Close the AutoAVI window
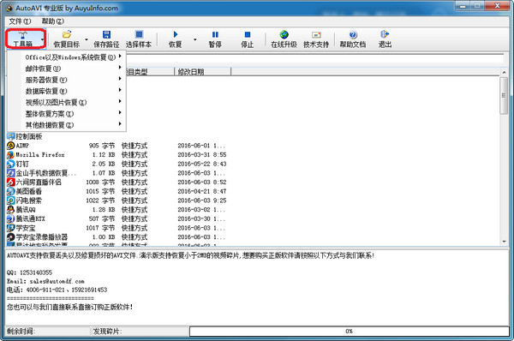The image size is (514, 341). pos(497,6)
